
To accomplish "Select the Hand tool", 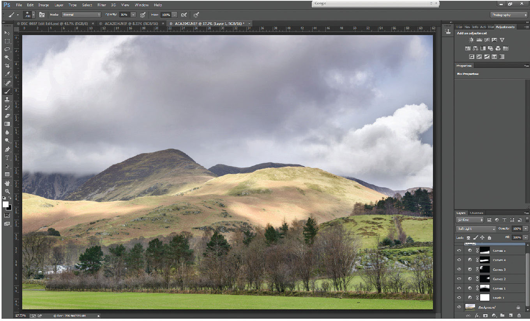I will coord(7,183).
